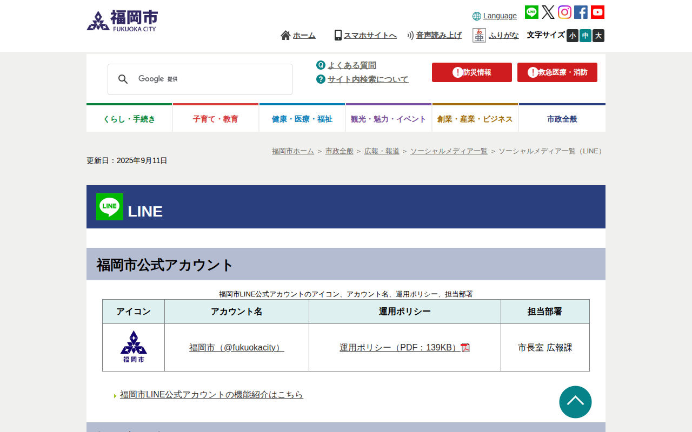Activate the 音声読み上げ link
The image size is (692, 432).
click(439, 35)
